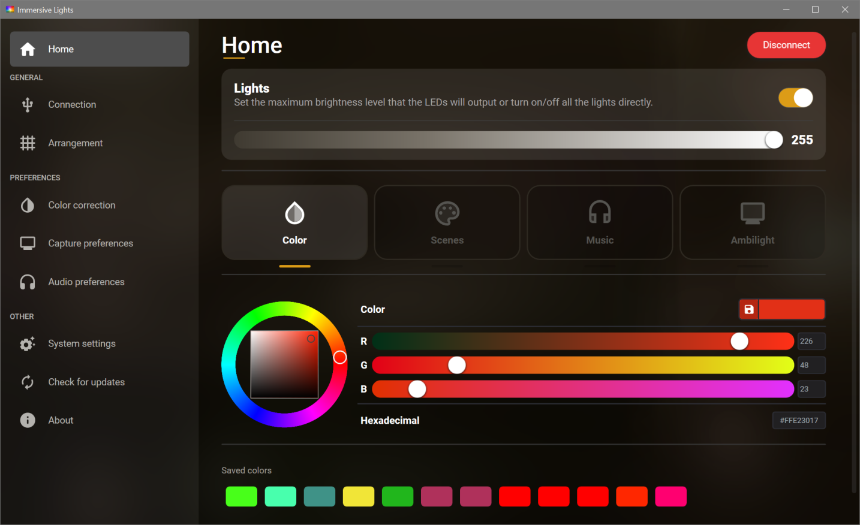Click the Capture preferences monitor icon

click(28, 243)
